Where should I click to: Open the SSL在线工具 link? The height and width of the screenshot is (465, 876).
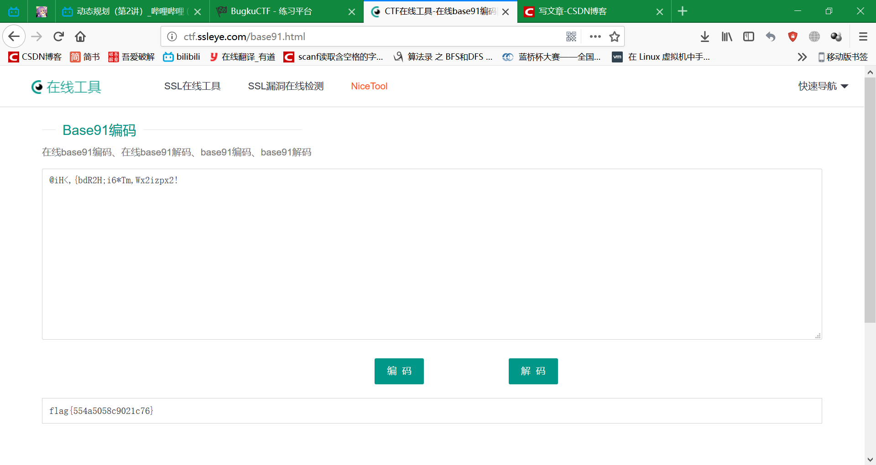[x=192, y=86]
